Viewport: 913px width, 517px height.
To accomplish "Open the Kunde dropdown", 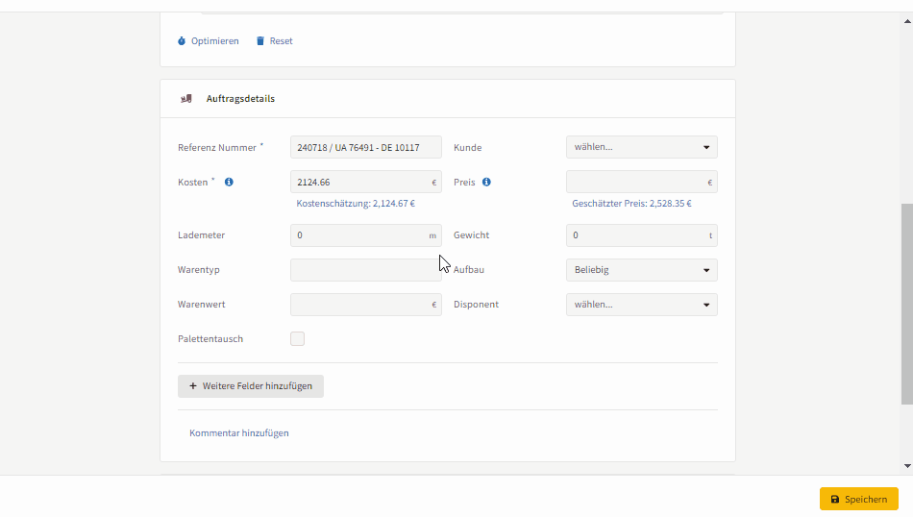I will click(641, 147).
